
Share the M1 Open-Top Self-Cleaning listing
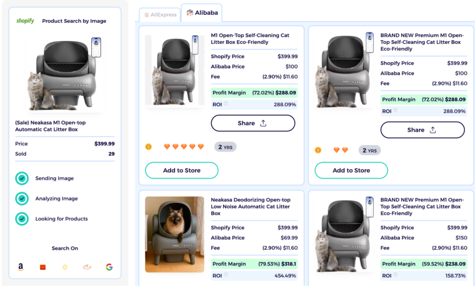(x=253, y=123)
